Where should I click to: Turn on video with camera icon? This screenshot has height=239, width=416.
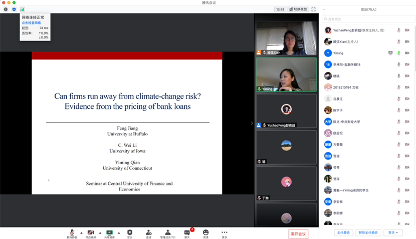click(91, 232)
